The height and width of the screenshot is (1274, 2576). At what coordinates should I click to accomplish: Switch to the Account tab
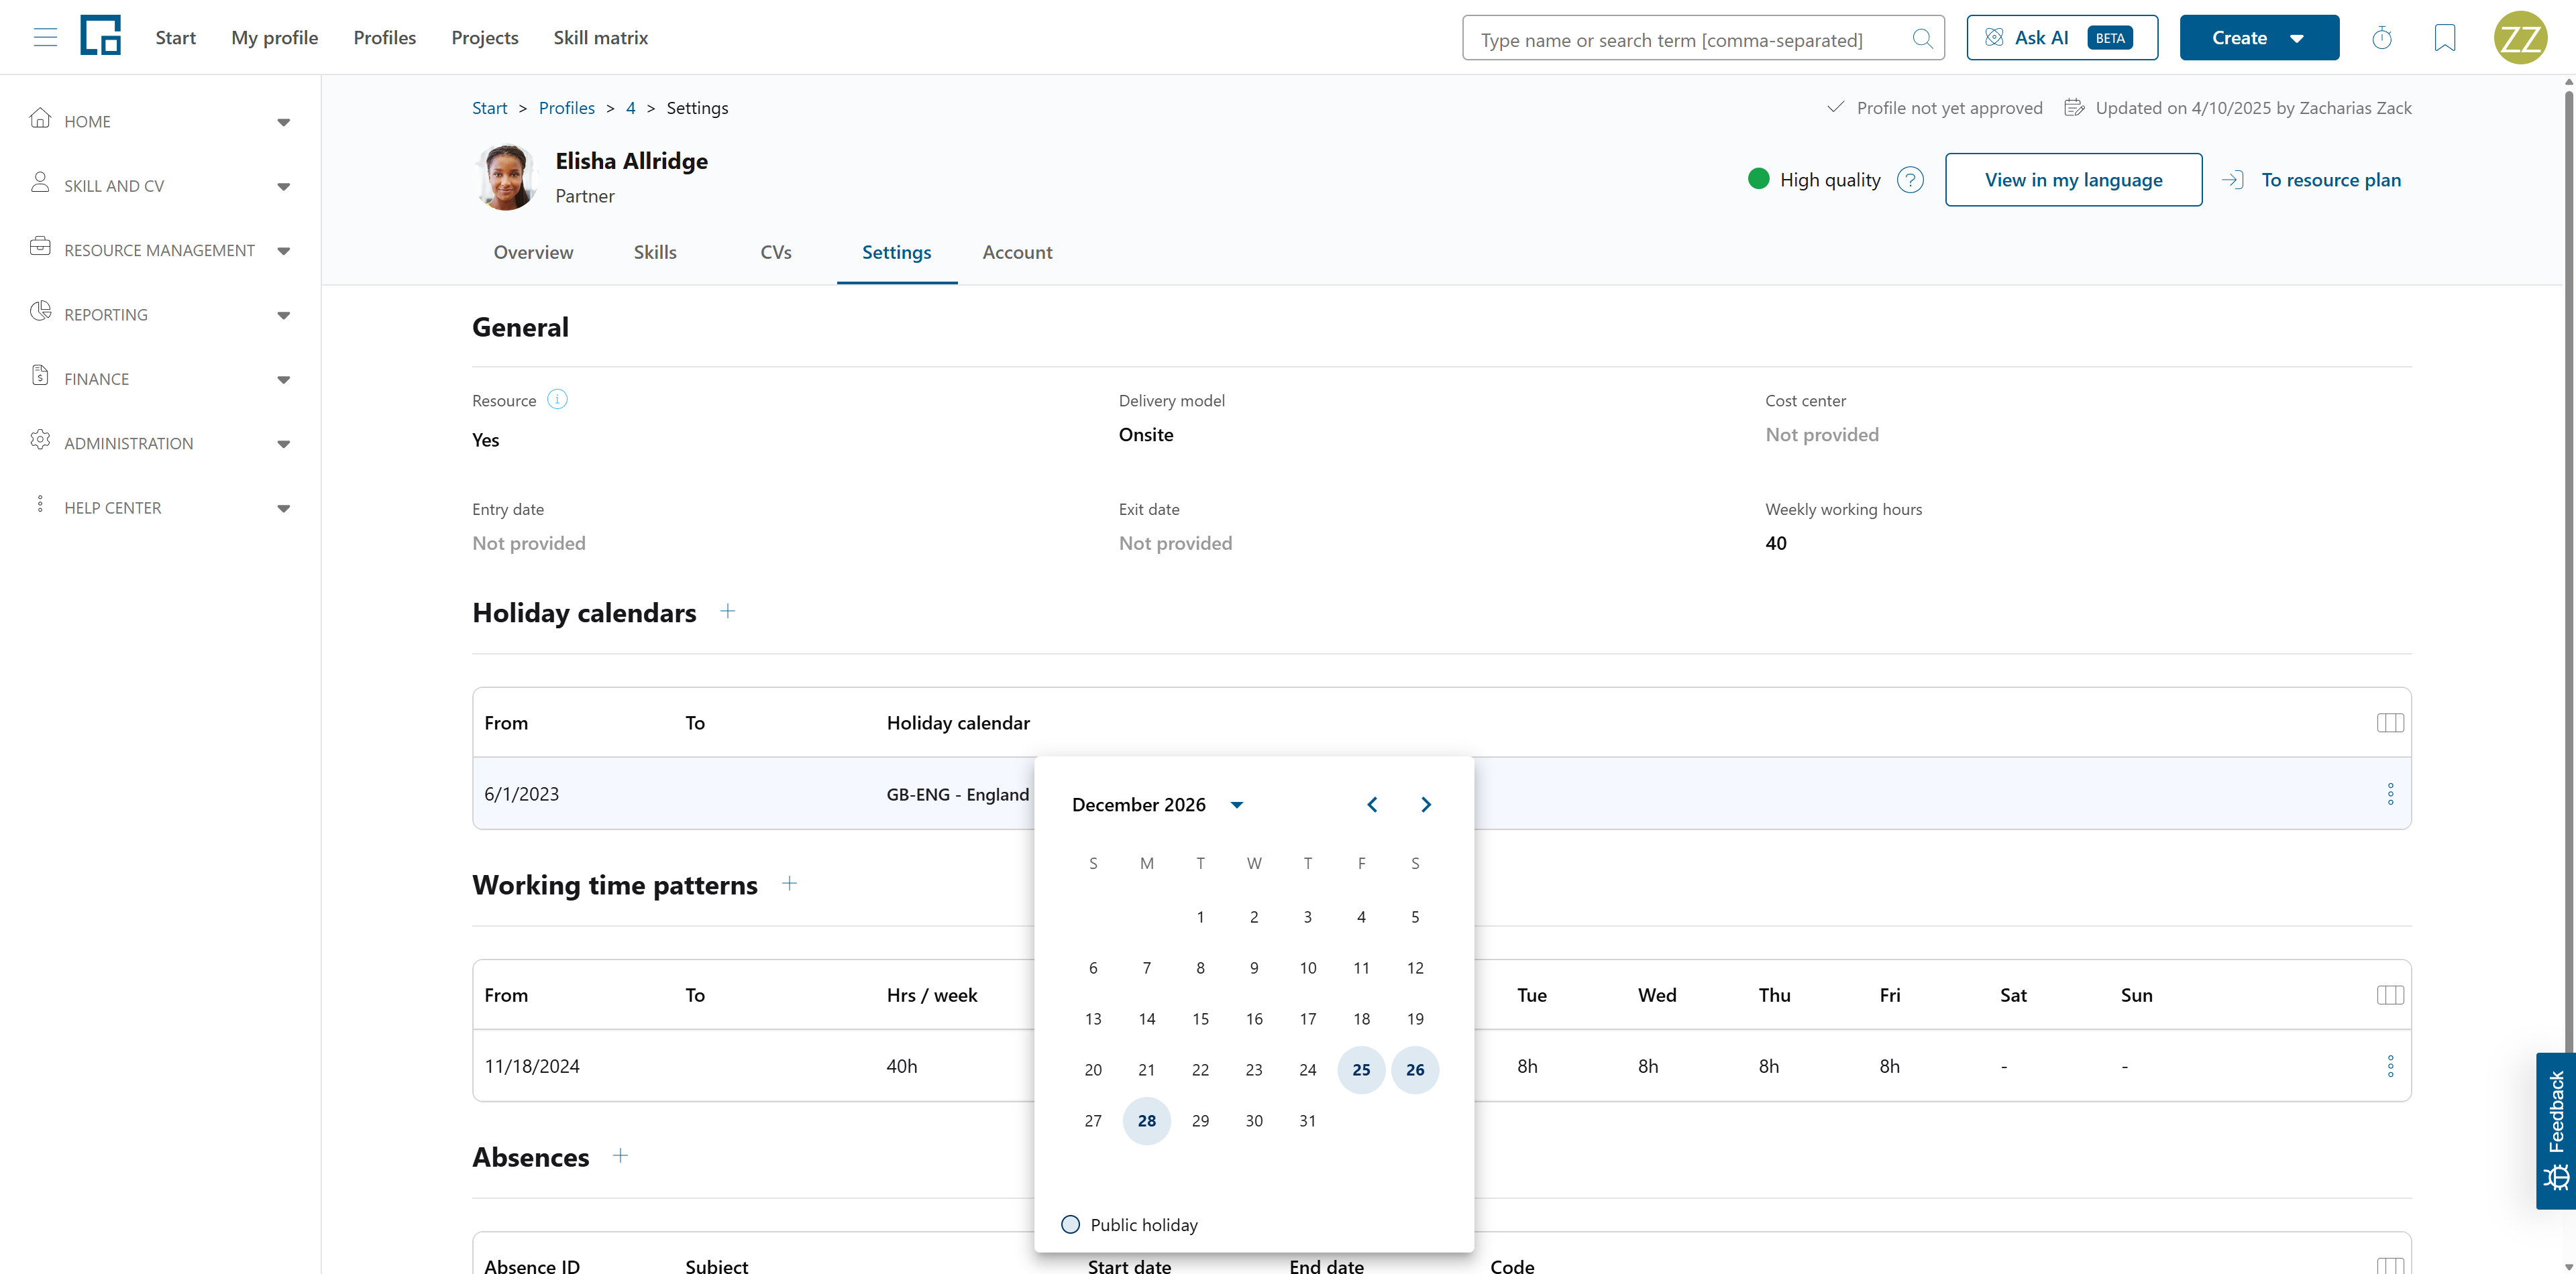point(1017,253)
